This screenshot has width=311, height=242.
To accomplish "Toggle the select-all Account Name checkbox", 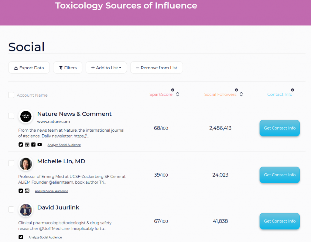I will tap(11, 95).
